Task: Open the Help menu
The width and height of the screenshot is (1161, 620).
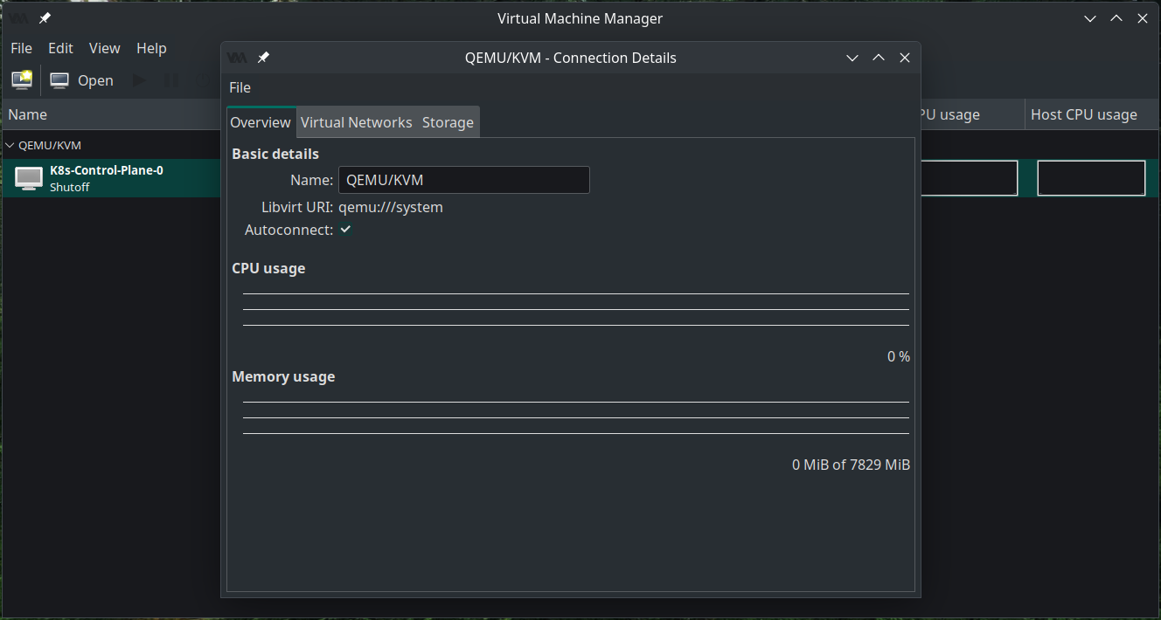Action: (151, 48)
